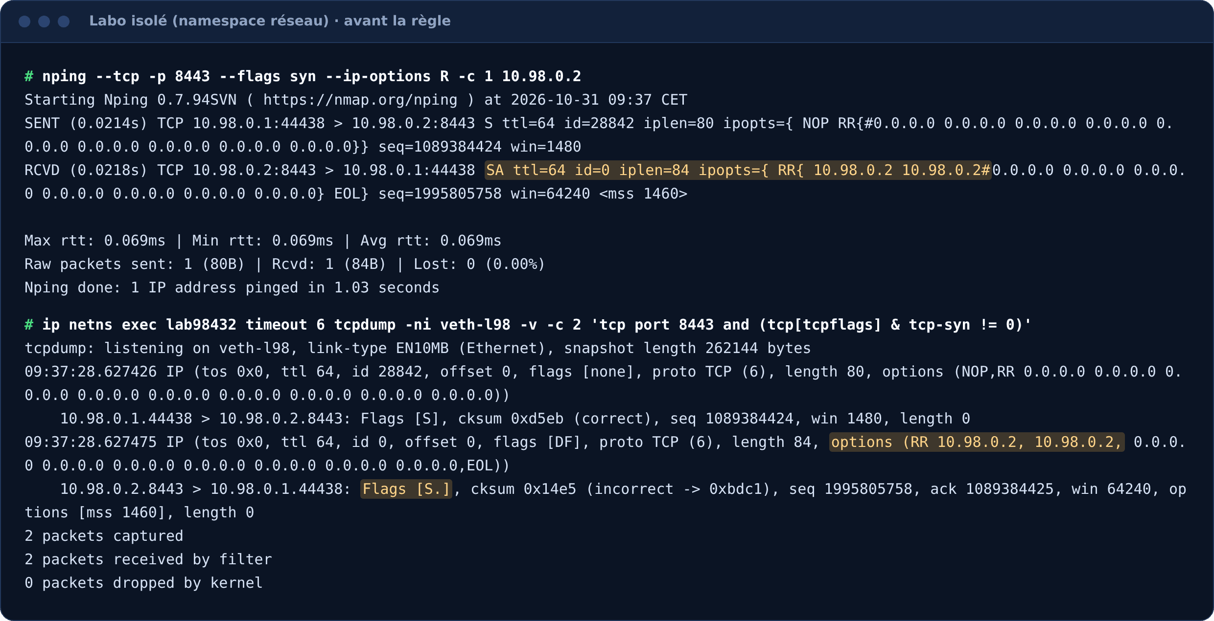
Task: Click the '09:37:28.627426 IP' packet line
Action: pos(603,372)
